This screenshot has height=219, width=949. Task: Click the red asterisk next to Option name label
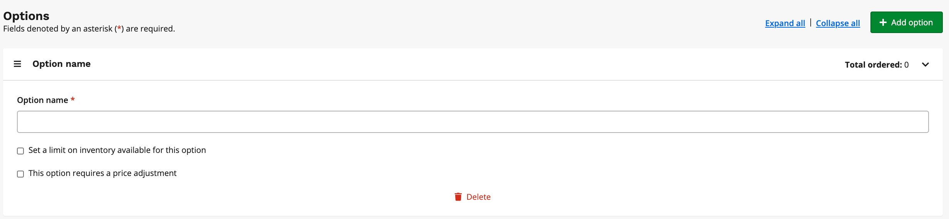(72, 100)
